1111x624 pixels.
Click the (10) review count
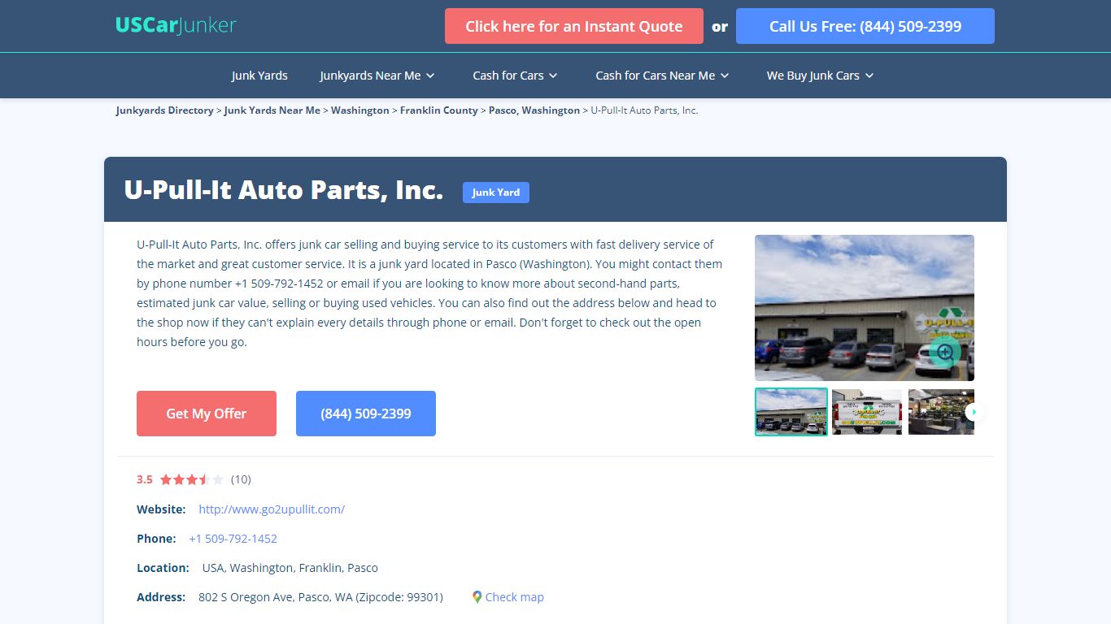point(241,479)
